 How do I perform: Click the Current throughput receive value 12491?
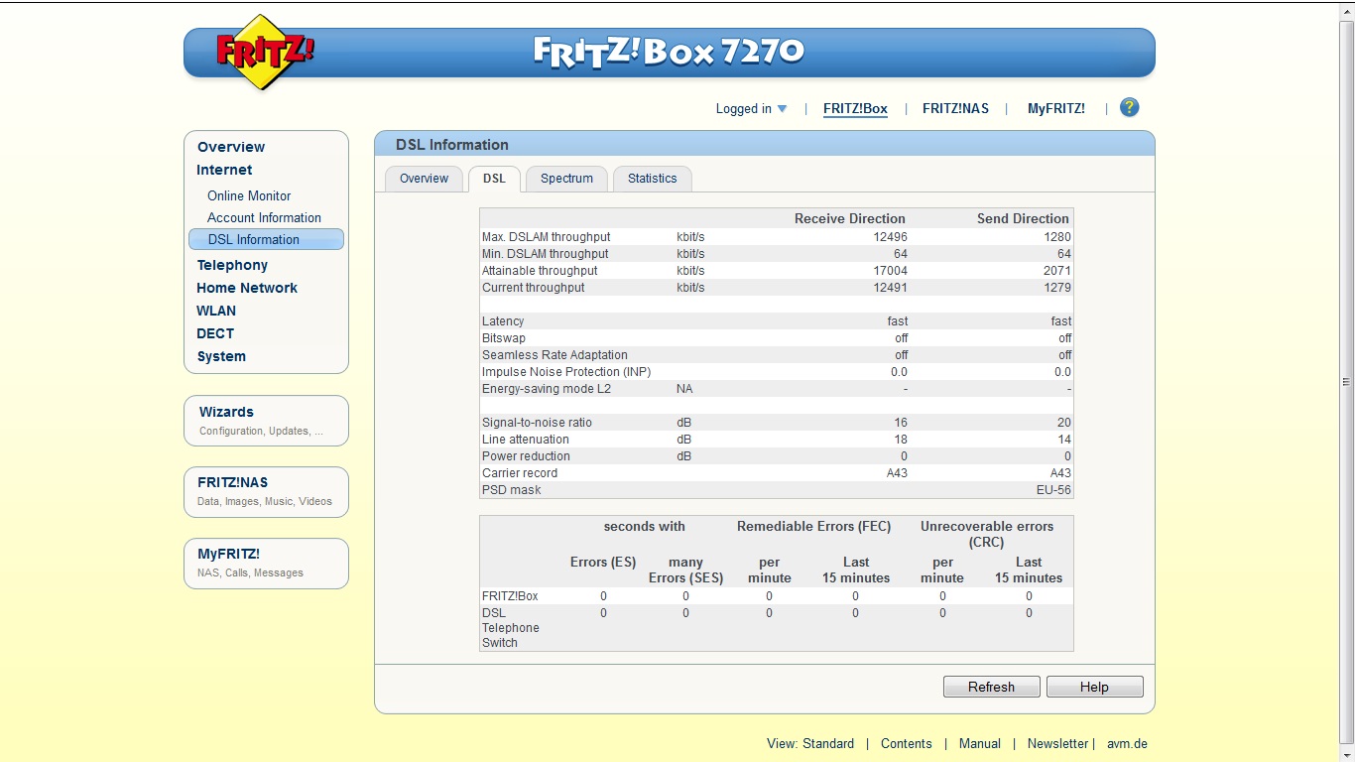click(x=890, y=288)
